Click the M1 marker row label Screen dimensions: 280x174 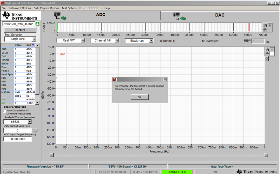coord(3,100)
